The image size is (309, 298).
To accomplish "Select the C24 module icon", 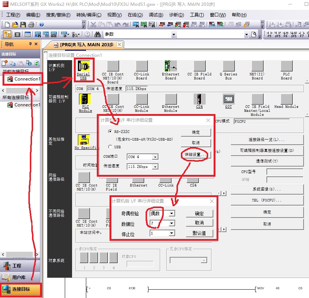I will (199, 99).
